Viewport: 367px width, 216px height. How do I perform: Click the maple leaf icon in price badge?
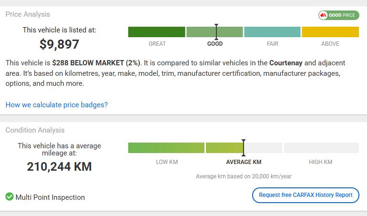323,15
